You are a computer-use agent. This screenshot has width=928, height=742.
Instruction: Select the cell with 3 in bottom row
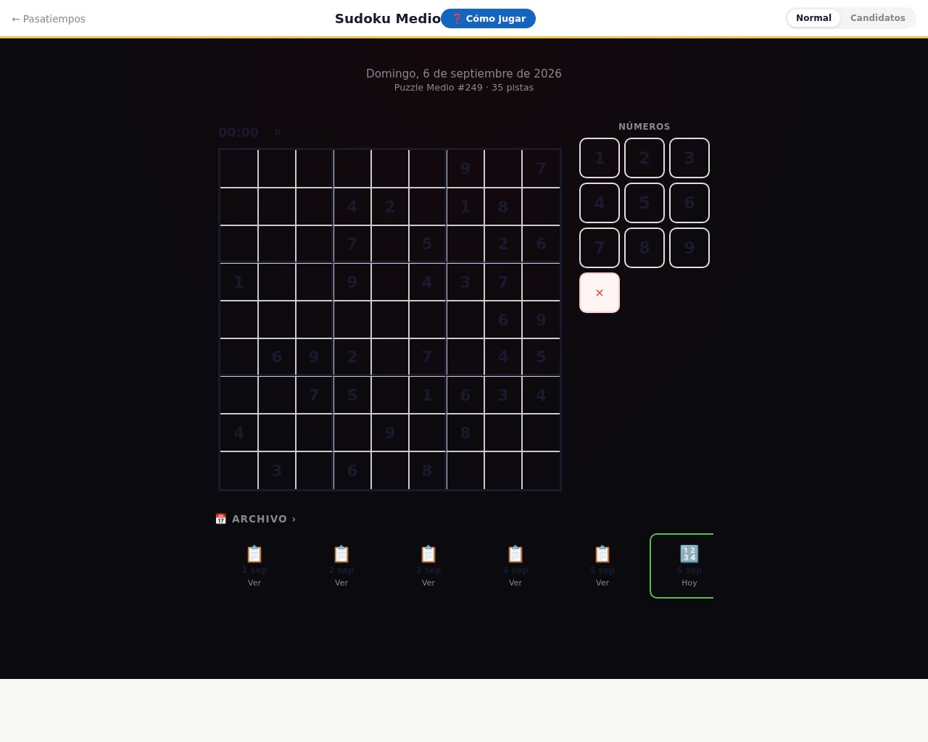click(276, 470)
